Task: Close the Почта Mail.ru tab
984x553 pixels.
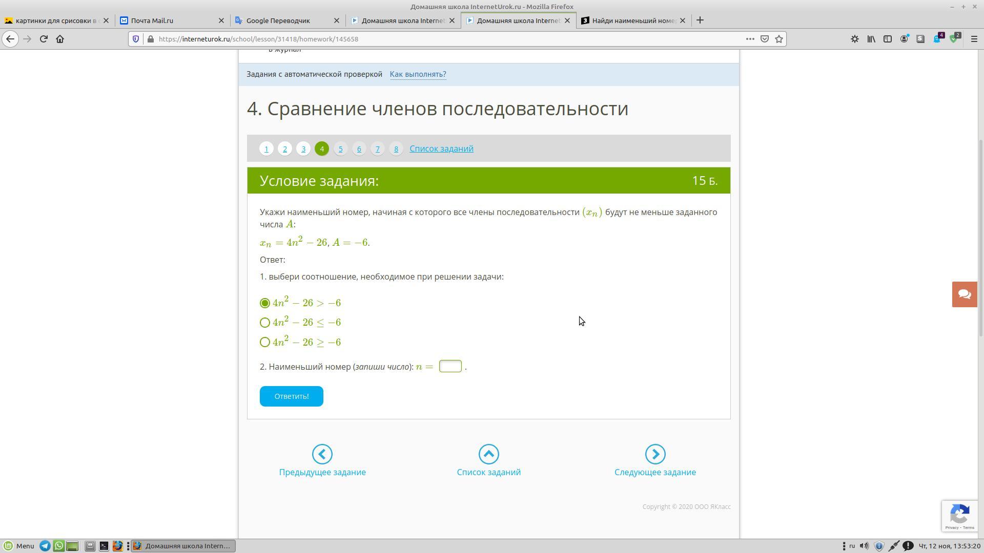Action: tap(221, 20)
